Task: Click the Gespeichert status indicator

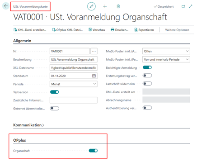Action: pyautogui.click(x=164, y=6)
